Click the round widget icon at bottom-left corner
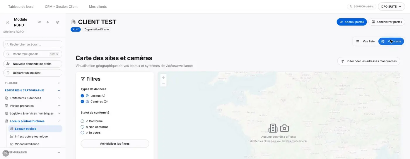The width and height of the screenshot is (410, 159). pos(6,153)
